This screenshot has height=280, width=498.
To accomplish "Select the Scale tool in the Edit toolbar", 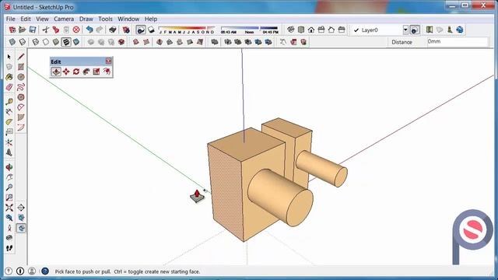I will (96, 72).
